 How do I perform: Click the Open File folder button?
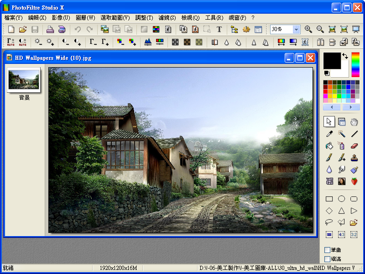pyautogui.click(x=22, y=29)
